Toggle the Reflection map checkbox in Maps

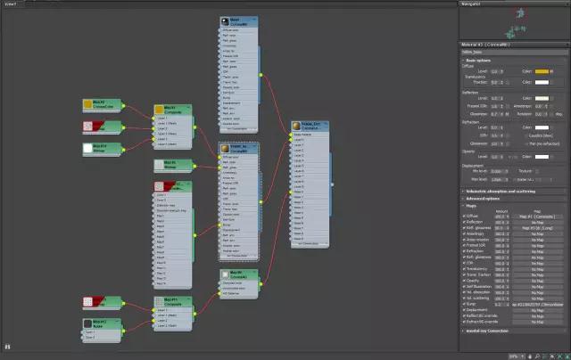pyautogui.click(x=464, y=222)
